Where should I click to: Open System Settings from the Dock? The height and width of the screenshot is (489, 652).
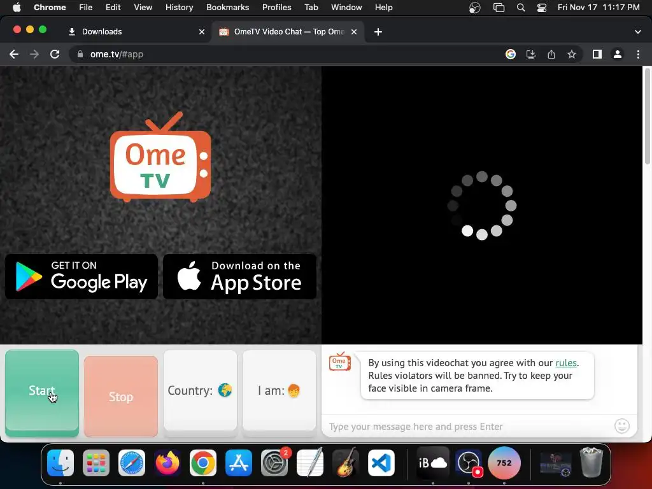[x=274, y=463]
